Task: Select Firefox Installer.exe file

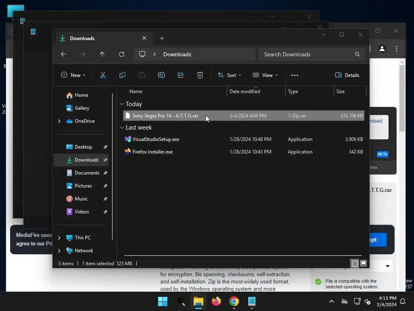Action: 244,152
